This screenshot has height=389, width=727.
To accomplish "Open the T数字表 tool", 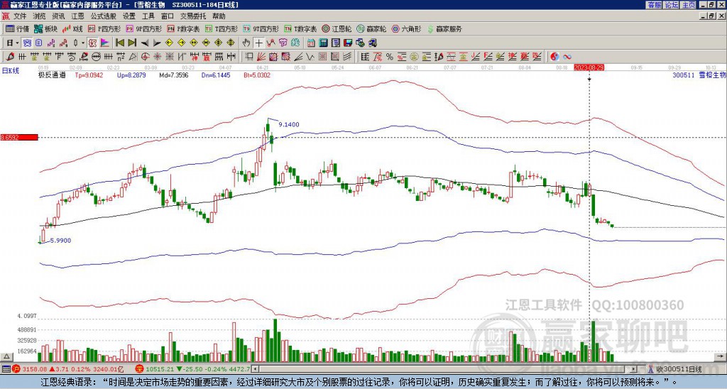I will [x=300, y=28].
